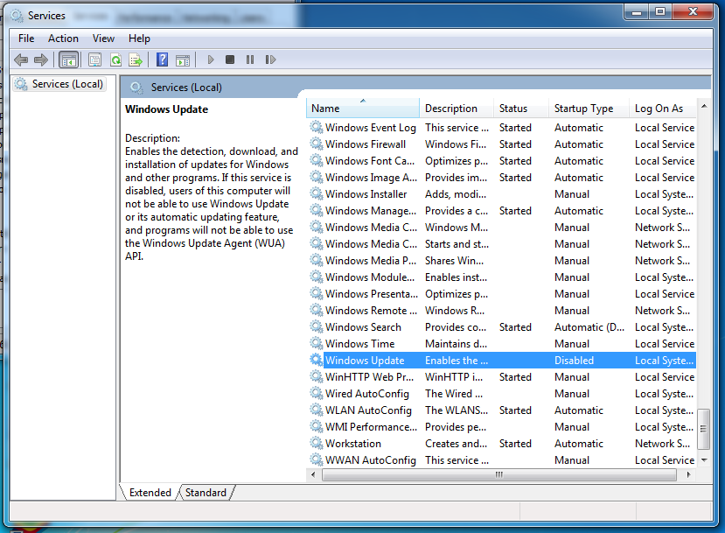Click the gear icon beside Wired AutoConfig
The image size is (725, 533).
click(317, 393)
